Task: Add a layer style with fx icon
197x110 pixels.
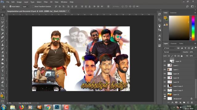Action: 172,103
